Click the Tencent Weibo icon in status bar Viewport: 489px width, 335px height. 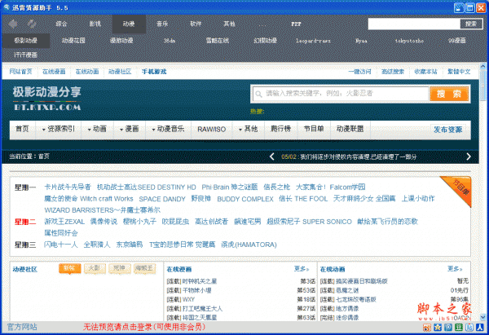[448, 328]
